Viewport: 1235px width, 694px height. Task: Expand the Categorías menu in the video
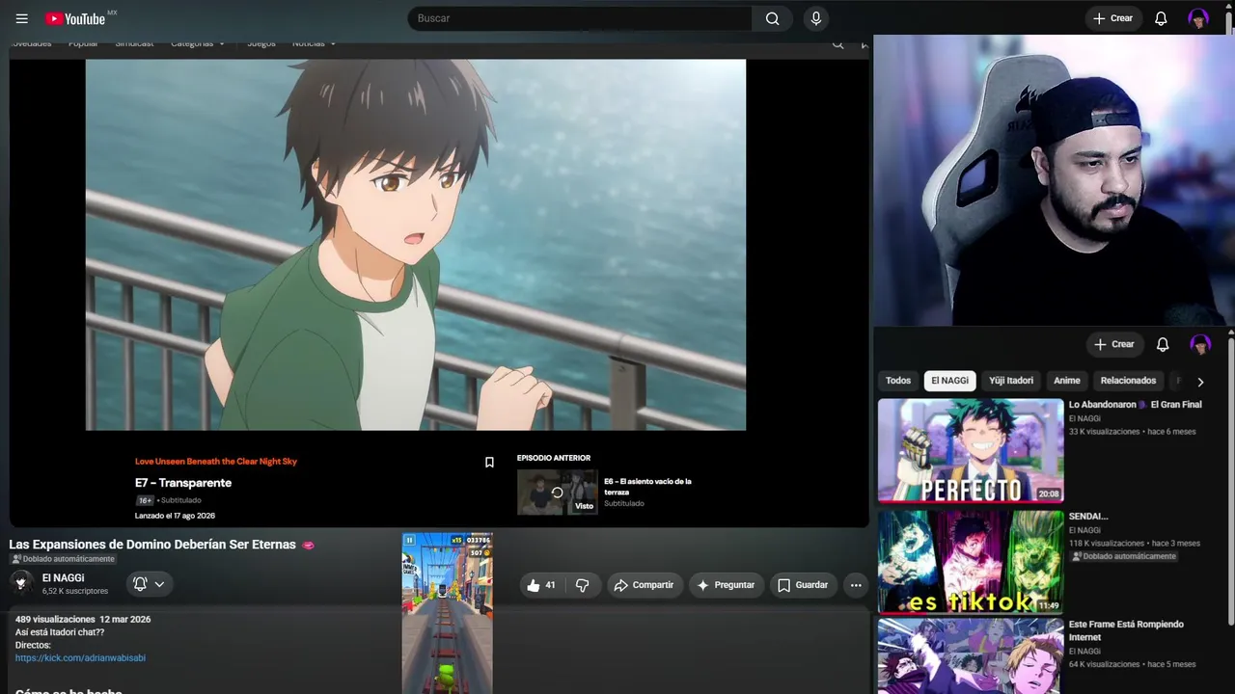coord(198,43)
